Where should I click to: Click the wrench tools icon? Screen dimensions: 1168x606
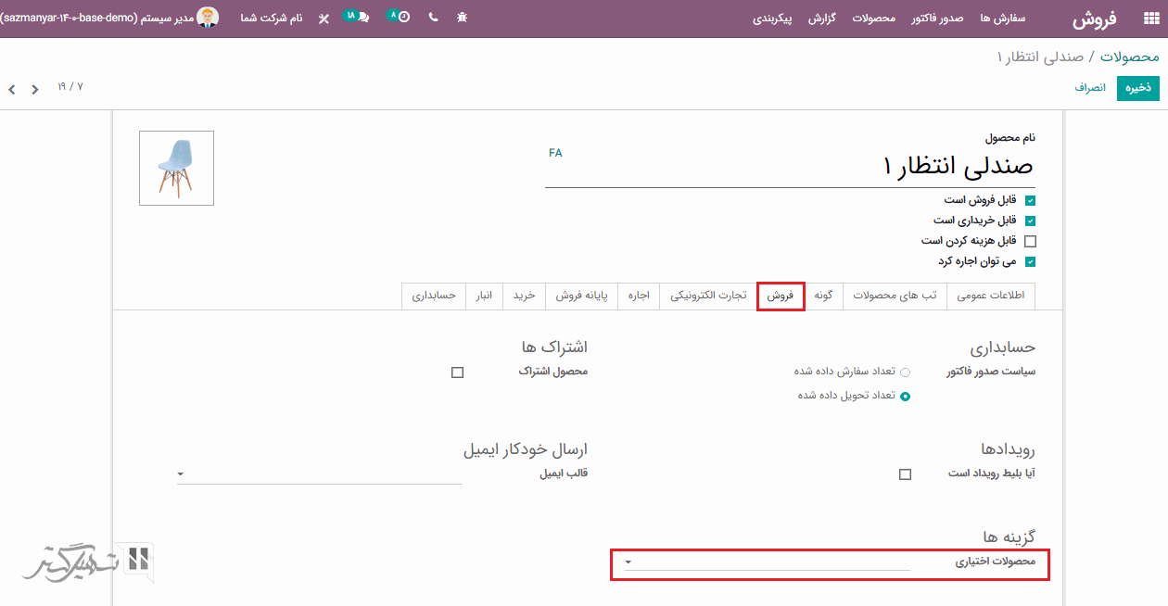[324, 19]
